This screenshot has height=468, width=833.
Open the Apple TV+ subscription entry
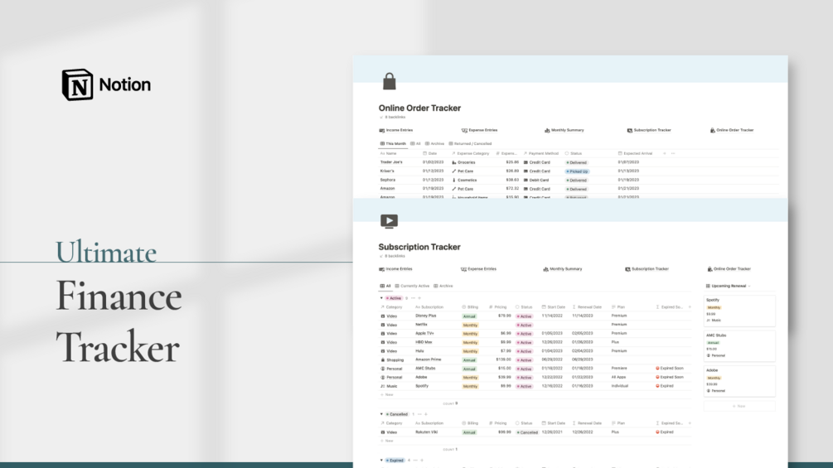pyautogui.click(x=424, y=333)
